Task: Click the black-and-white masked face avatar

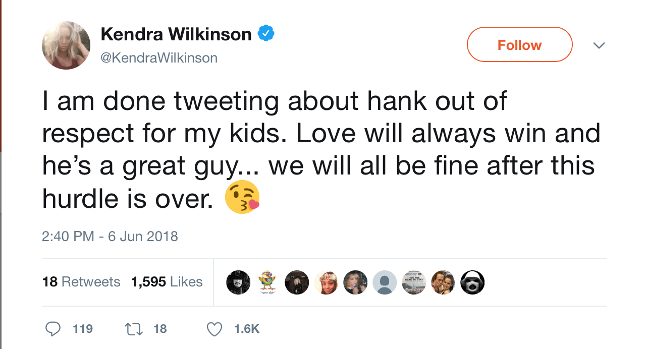Action: [472, 282]
